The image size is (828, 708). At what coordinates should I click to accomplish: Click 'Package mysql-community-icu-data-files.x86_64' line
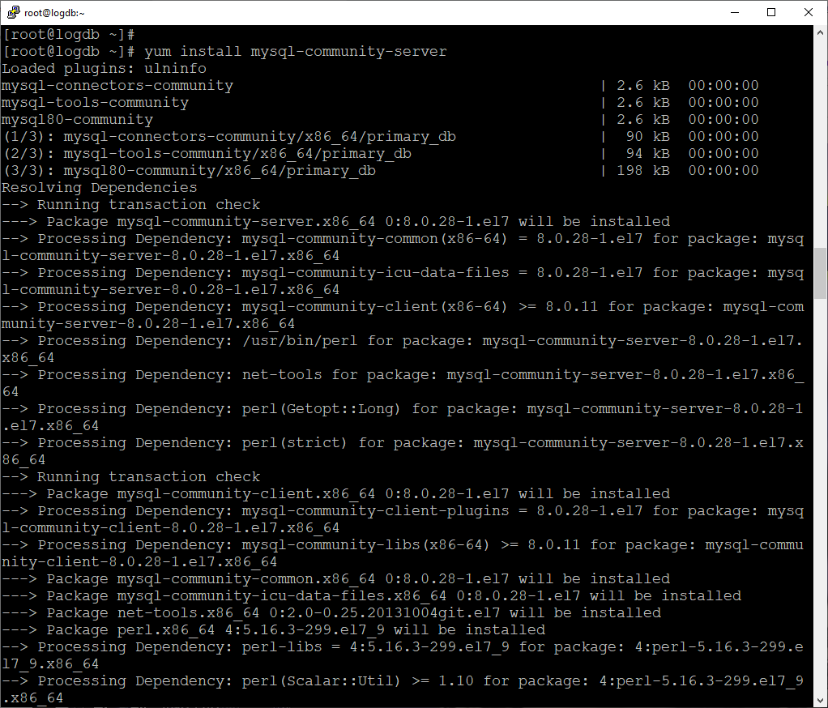(371, 596)
